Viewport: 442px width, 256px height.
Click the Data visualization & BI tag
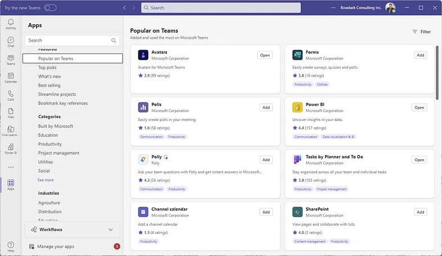pyautogui.click(x=339, y=137)
